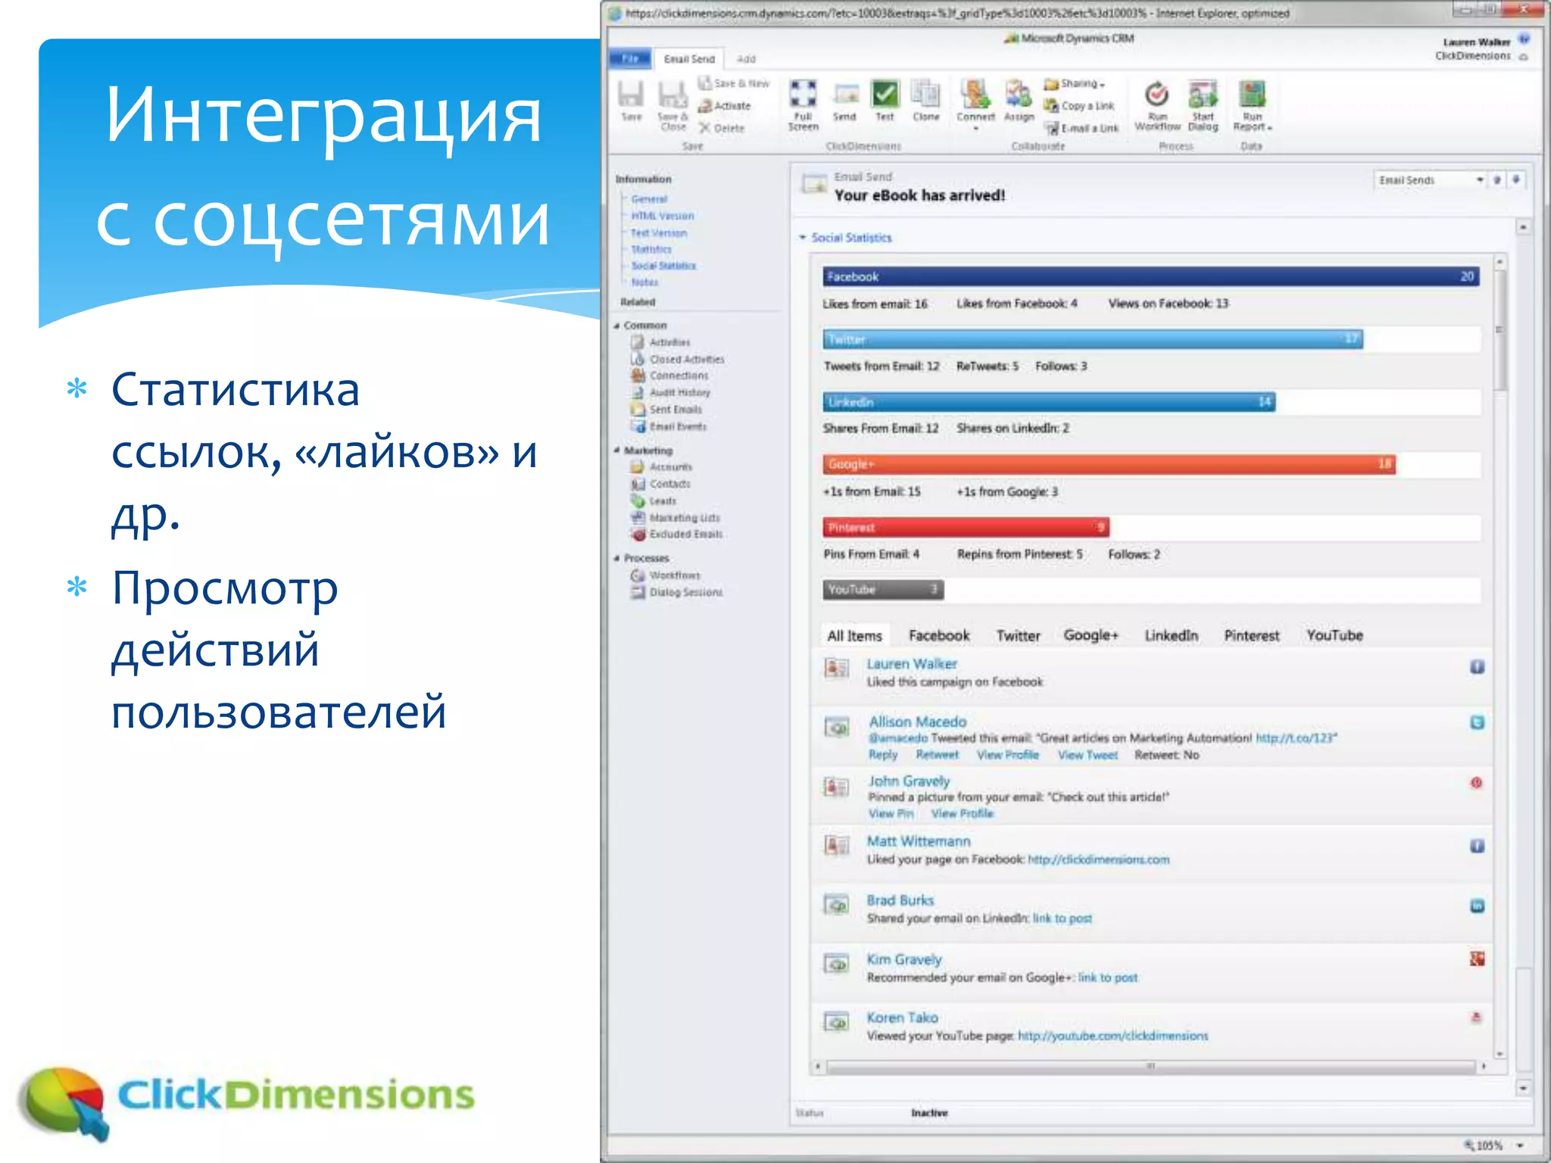Select the LinkedIn activity tab
1551x1163 pixels.
[x=1171, y=636]
